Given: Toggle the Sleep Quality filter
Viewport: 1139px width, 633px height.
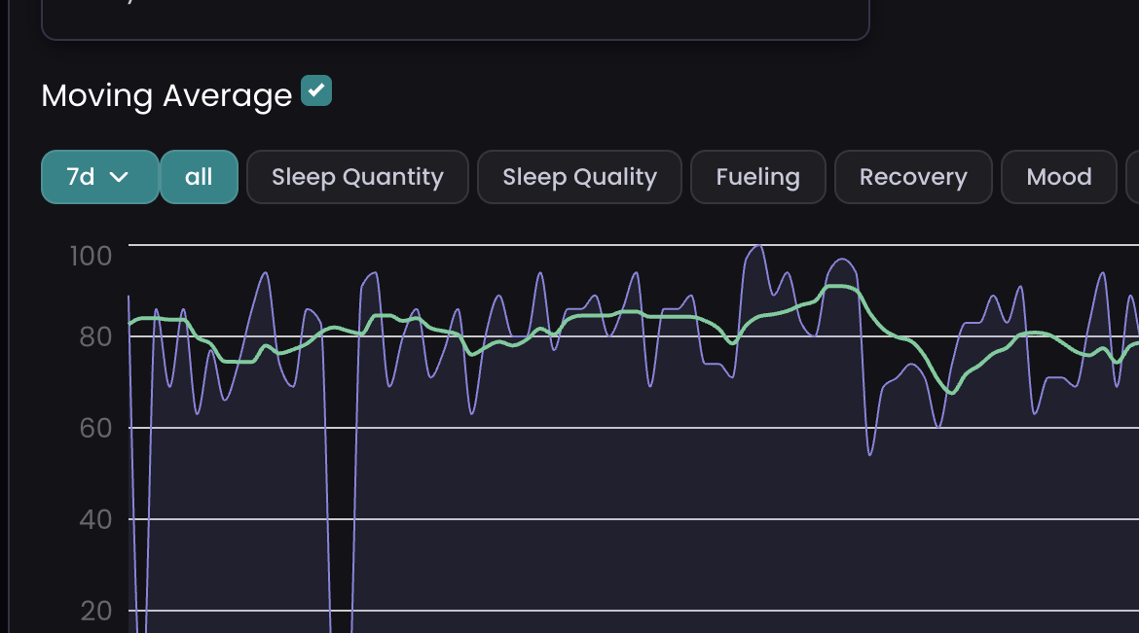Looking at the screenshot, I should (579, 177).
